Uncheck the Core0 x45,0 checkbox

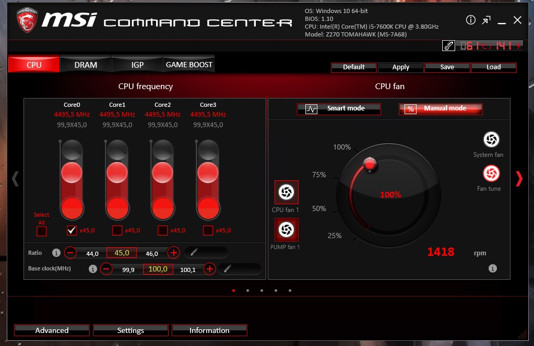[x=72, y=230]
